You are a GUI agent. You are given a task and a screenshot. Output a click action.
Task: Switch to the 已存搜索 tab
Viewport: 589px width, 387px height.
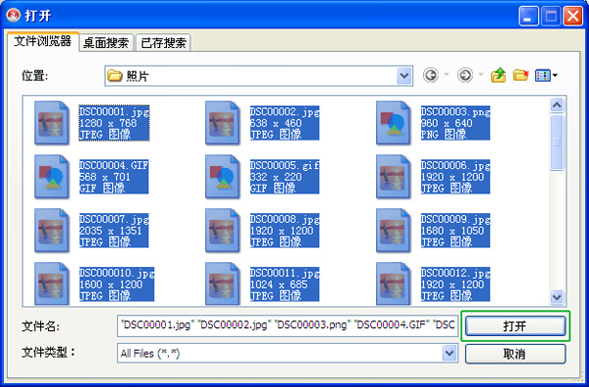click(163, 43)
